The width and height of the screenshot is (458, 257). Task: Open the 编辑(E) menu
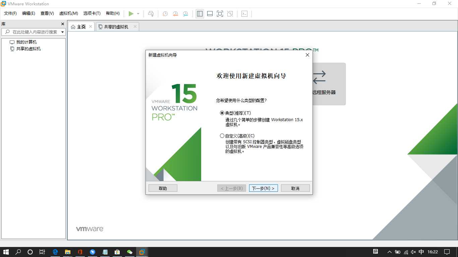(28, 13)
